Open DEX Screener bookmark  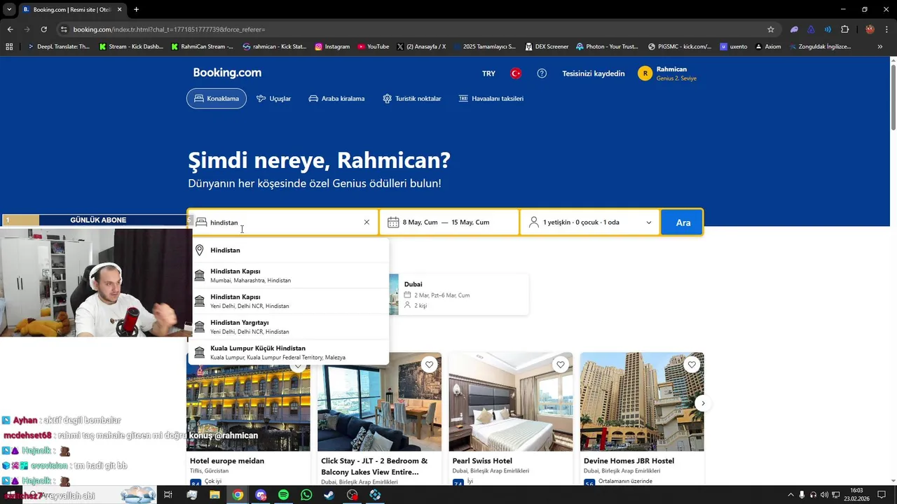pos(546,47)
